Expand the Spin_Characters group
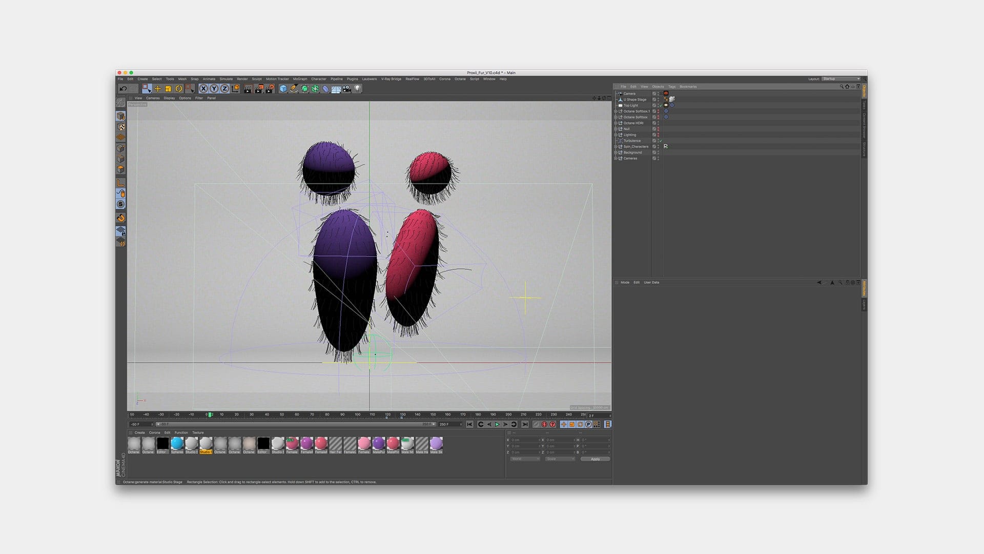The image size is (984, 554). pyautogui.click(x=616, y=147)
